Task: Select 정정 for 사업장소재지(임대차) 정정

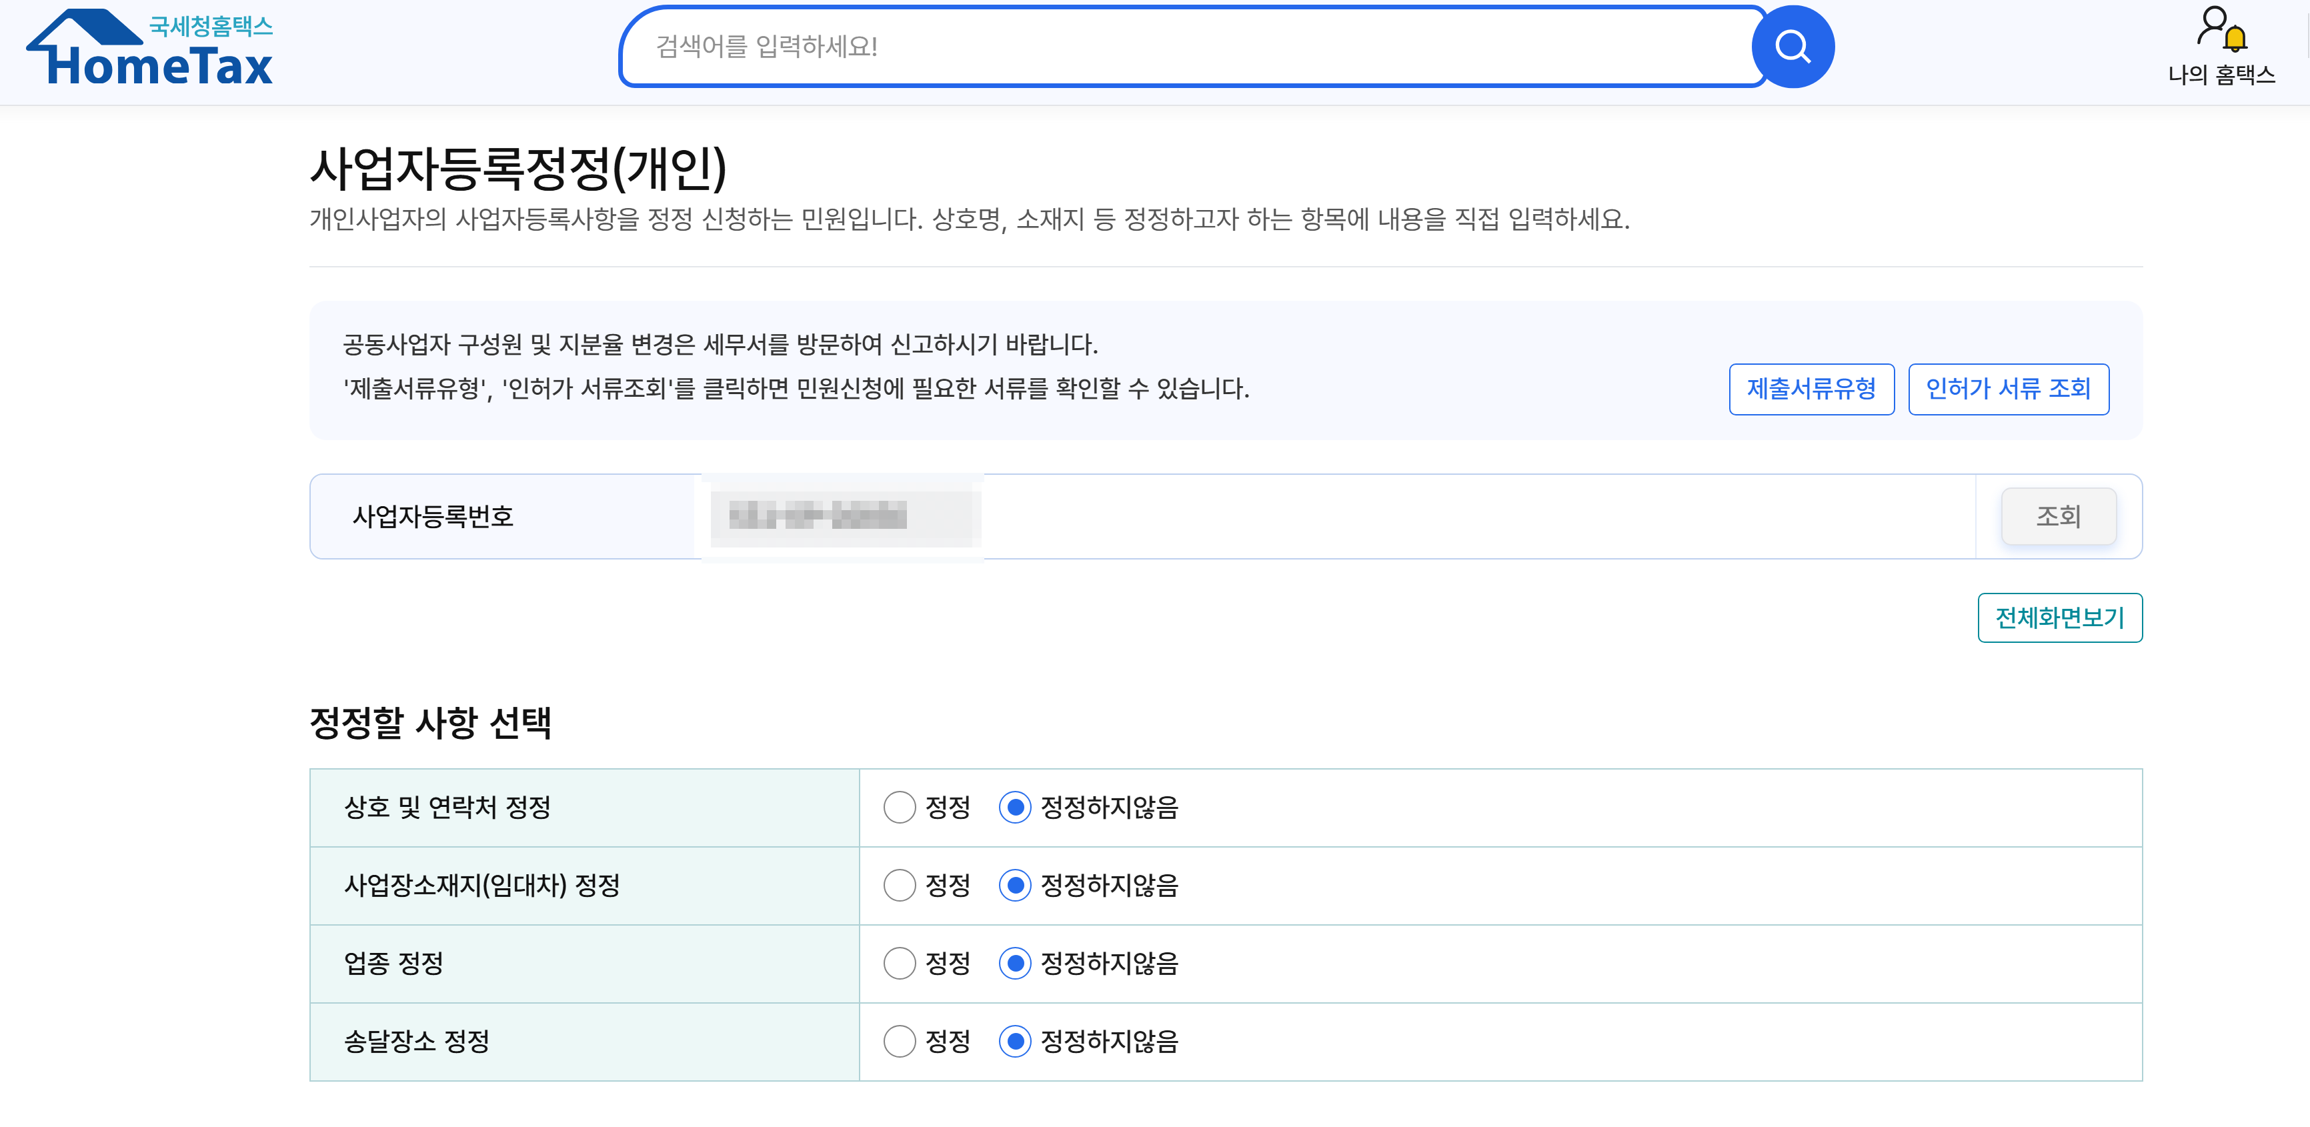Action: 900,885
